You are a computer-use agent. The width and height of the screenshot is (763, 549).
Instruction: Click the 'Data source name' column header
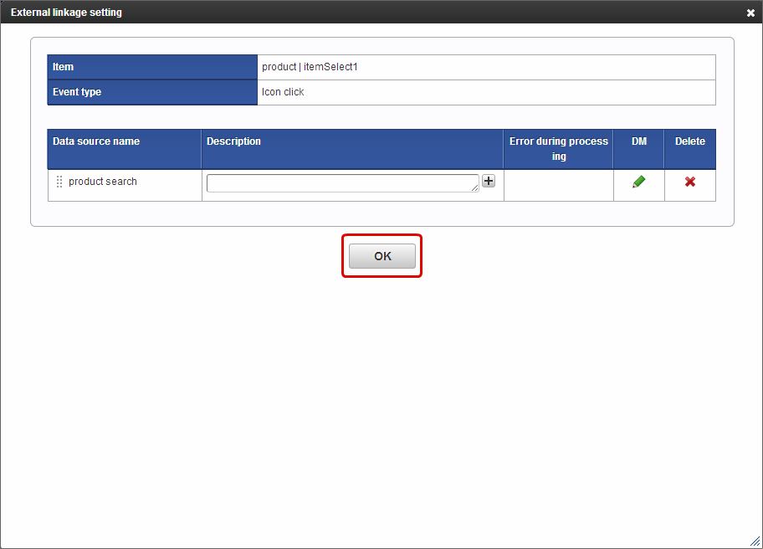(x=125, y=149)
